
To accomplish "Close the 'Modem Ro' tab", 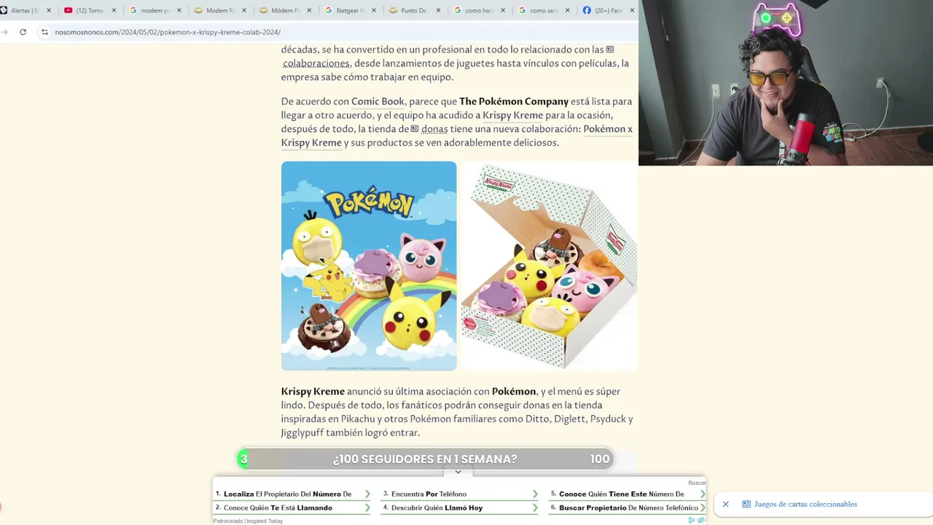I will tap(244, 10).
